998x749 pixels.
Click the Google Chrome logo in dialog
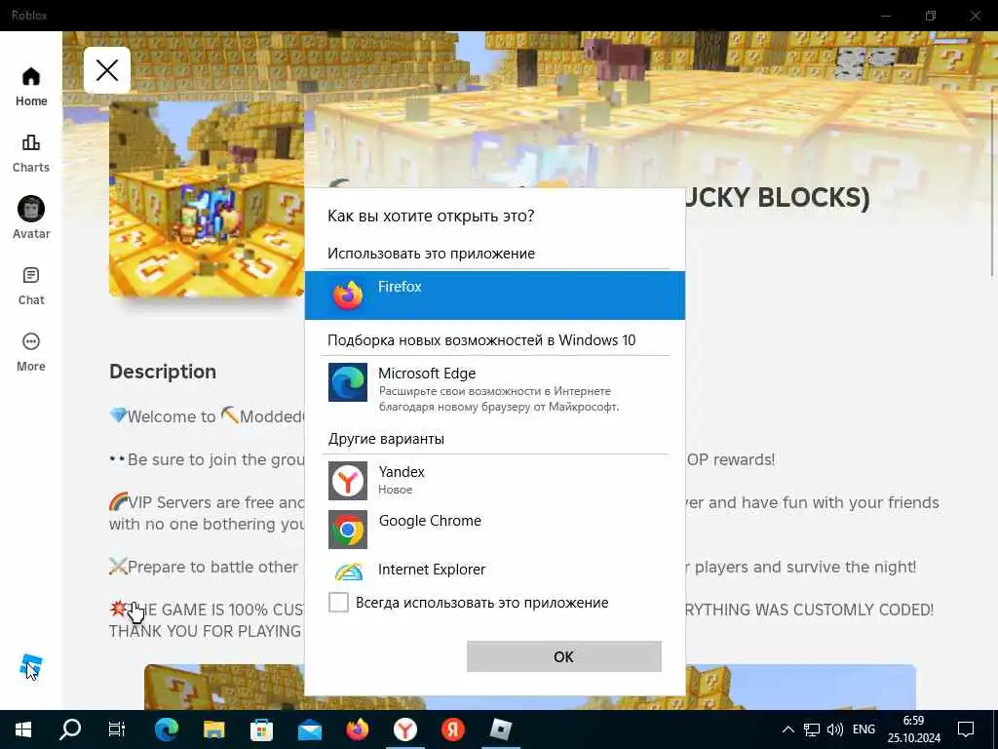pyautogui.click(x=348, y=530)
